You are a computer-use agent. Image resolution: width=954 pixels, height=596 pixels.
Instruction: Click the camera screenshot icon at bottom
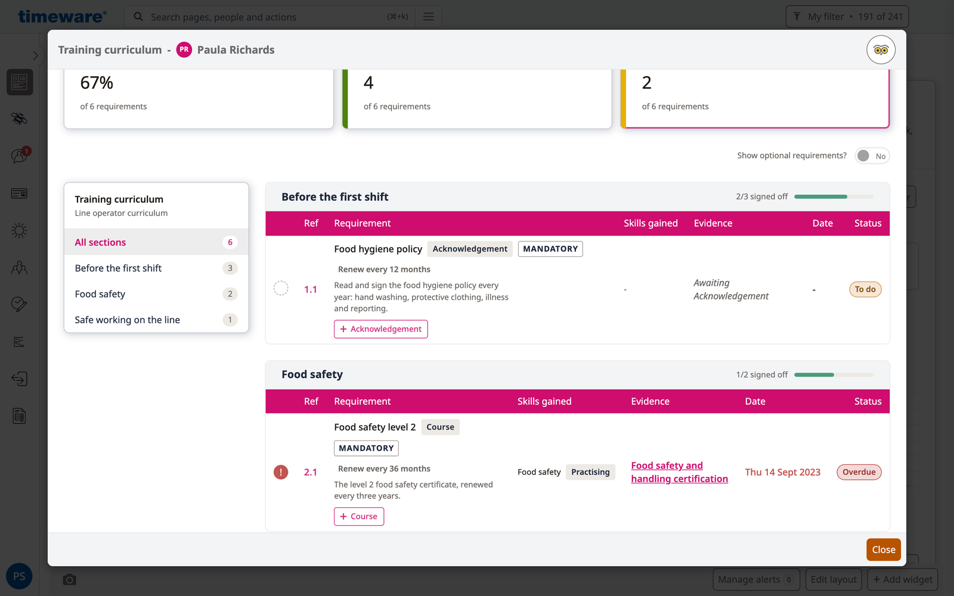pos(70,579)
